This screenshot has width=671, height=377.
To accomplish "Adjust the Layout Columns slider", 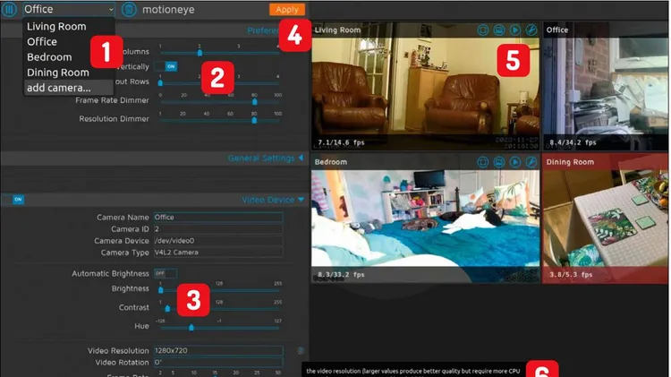I will coord(219,53).
